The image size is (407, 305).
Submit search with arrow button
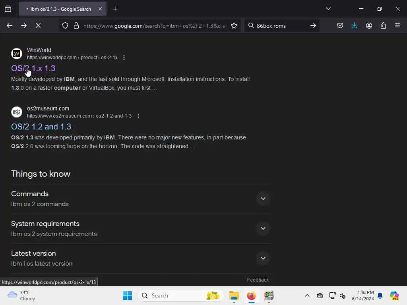pos(313,25)
